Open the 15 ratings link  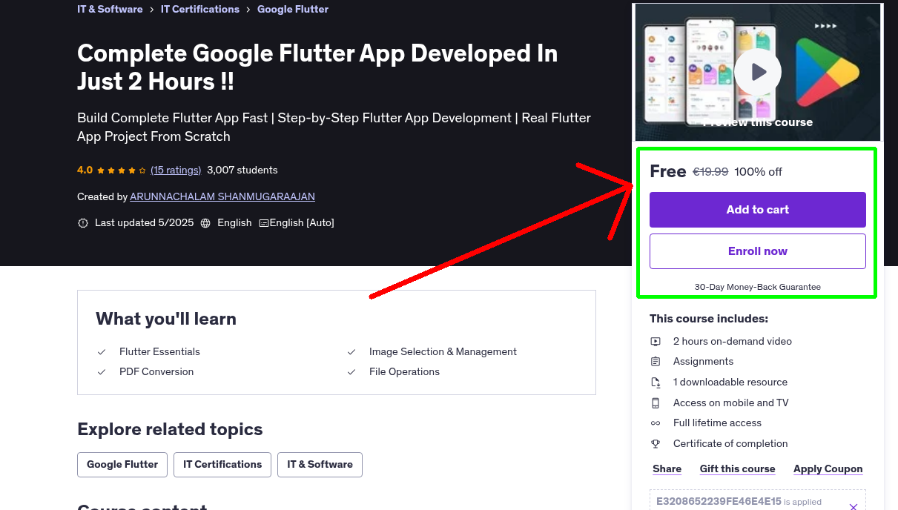click(x=176, y=170)
